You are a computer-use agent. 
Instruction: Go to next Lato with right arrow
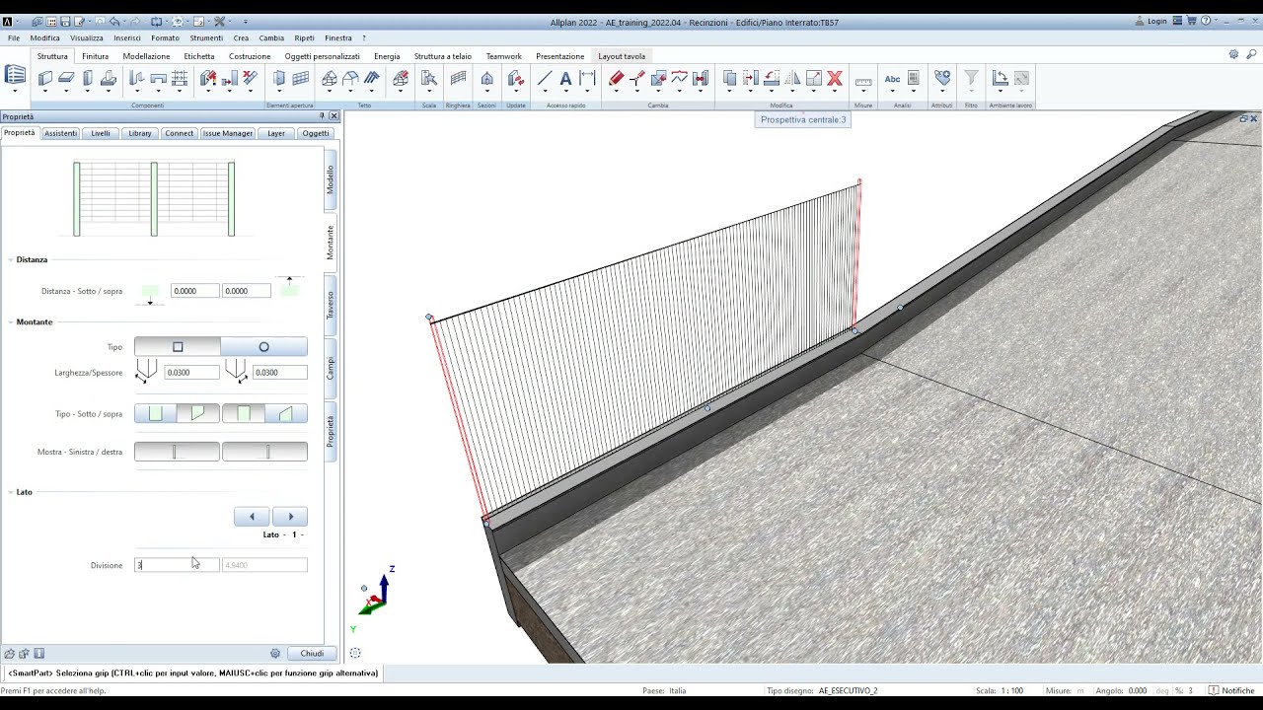tap(290, 517)
